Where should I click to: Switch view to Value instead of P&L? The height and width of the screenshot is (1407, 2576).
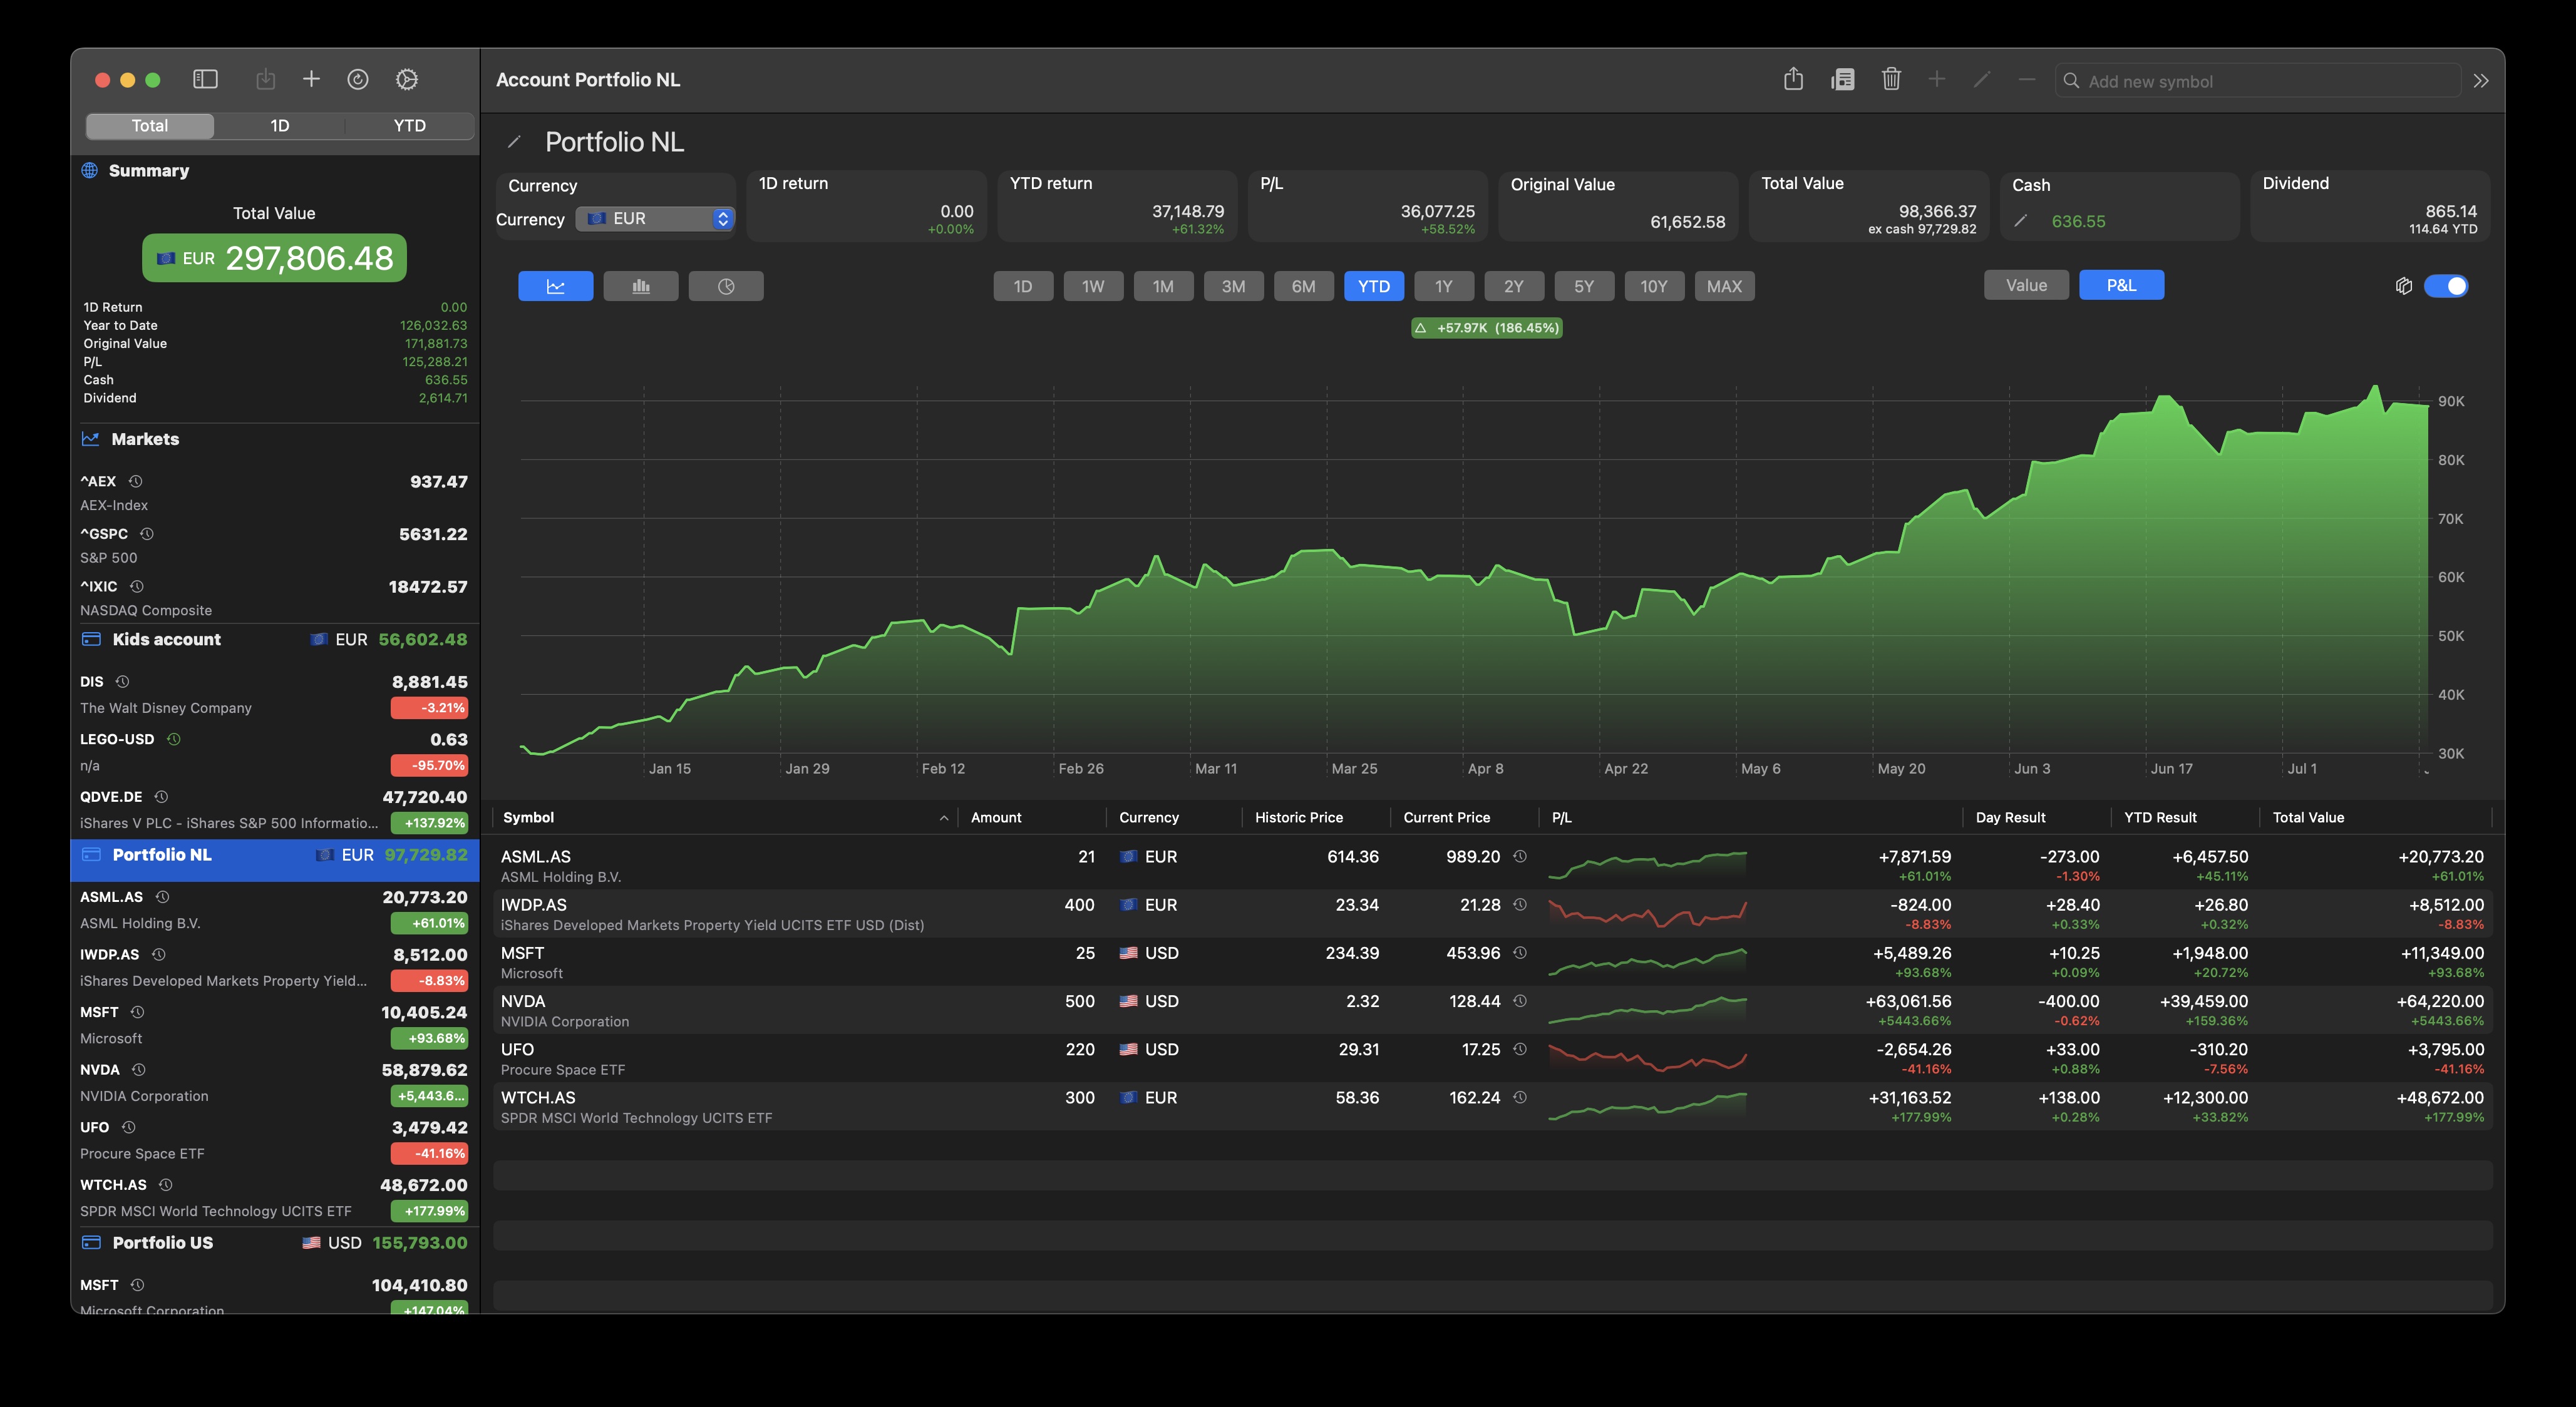tap(2026, 285)
